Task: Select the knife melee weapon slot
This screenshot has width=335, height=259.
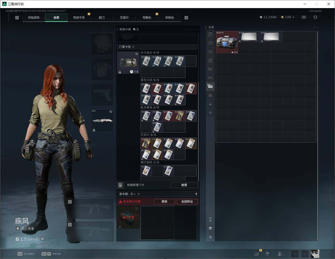Action: coord(102,120)
